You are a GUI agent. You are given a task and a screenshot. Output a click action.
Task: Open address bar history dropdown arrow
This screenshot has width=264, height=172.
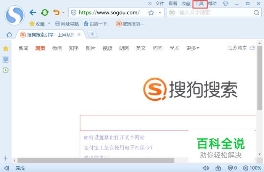(x=160, y=13)
